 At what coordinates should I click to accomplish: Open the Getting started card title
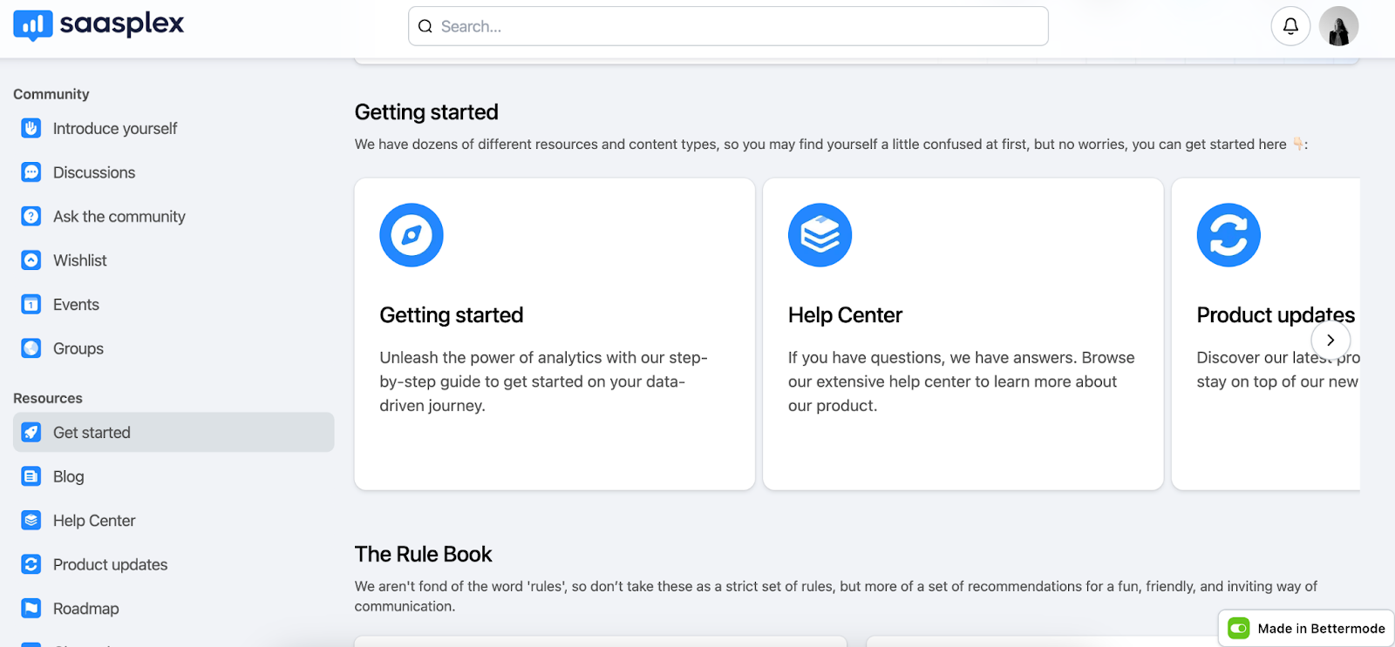pos(452,315)
